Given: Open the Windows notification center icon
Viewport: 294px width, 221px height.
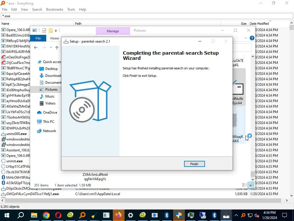Looking at the screenshot, I should [285, 215].
